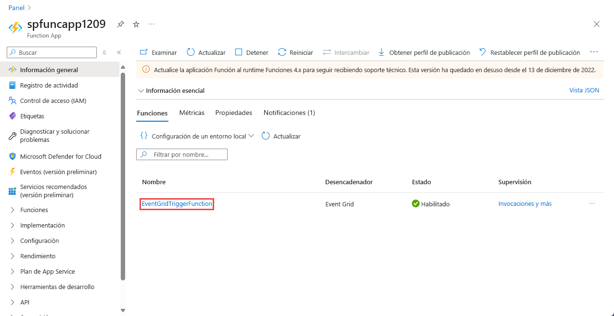Screen dimensions: 614x316
Task: Click top toolbar Actualizar button
Action: point(206,52)
